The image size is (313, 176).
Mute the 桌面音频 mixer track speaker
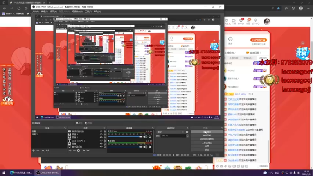145,147
